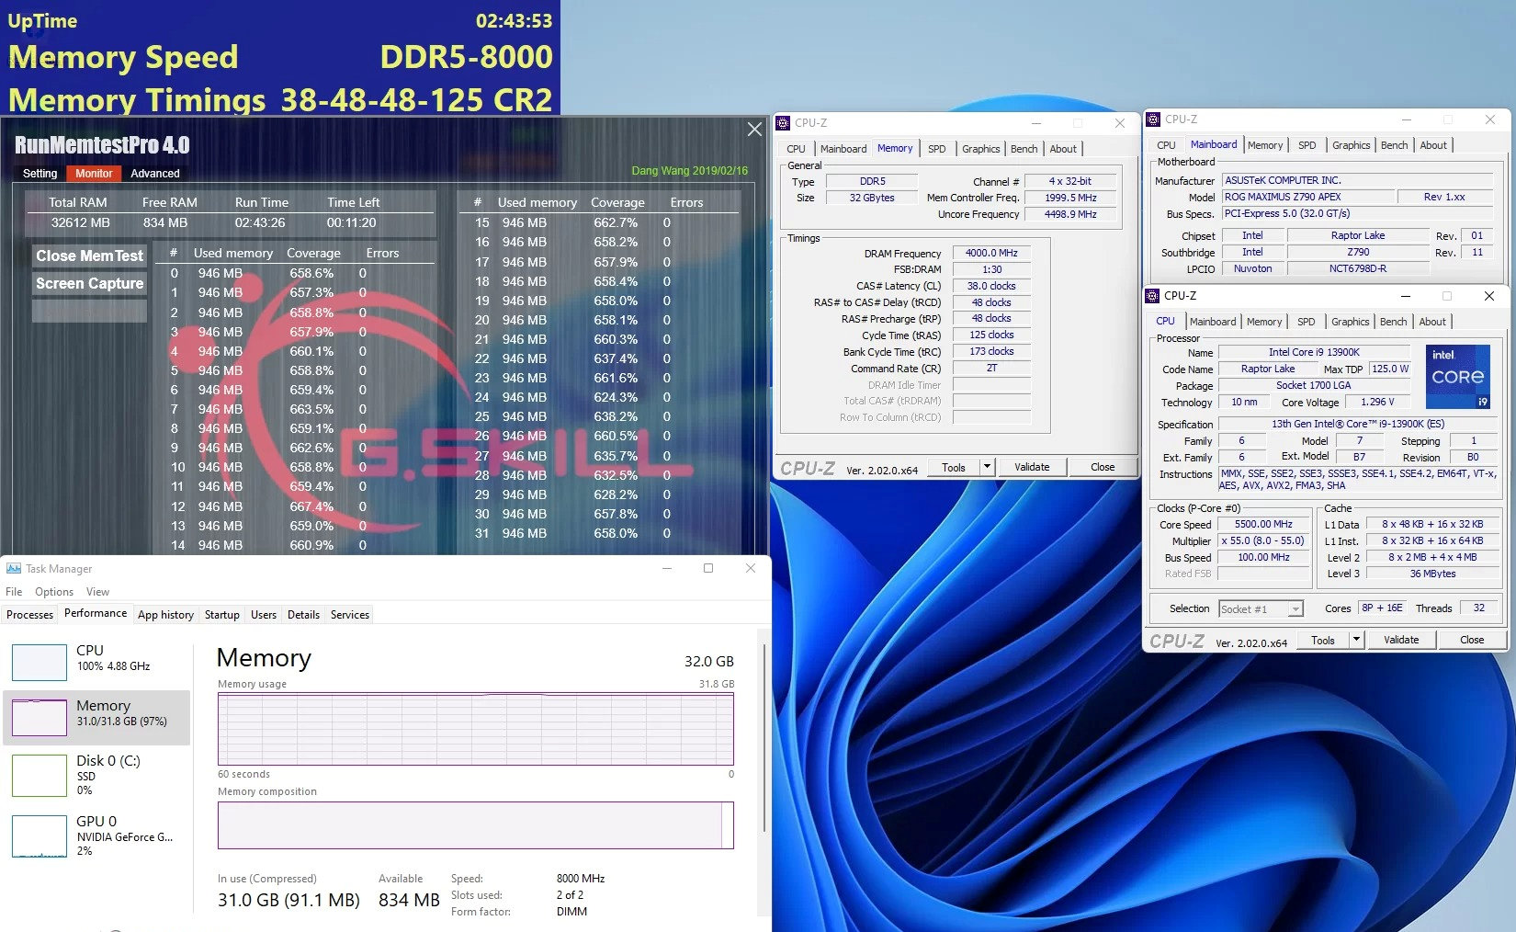Image resolution: width=1516 pixels, height=932 pixels.
Task: Open the About tab in CPU-Z Memory window
Action: tap(1063, 149)
